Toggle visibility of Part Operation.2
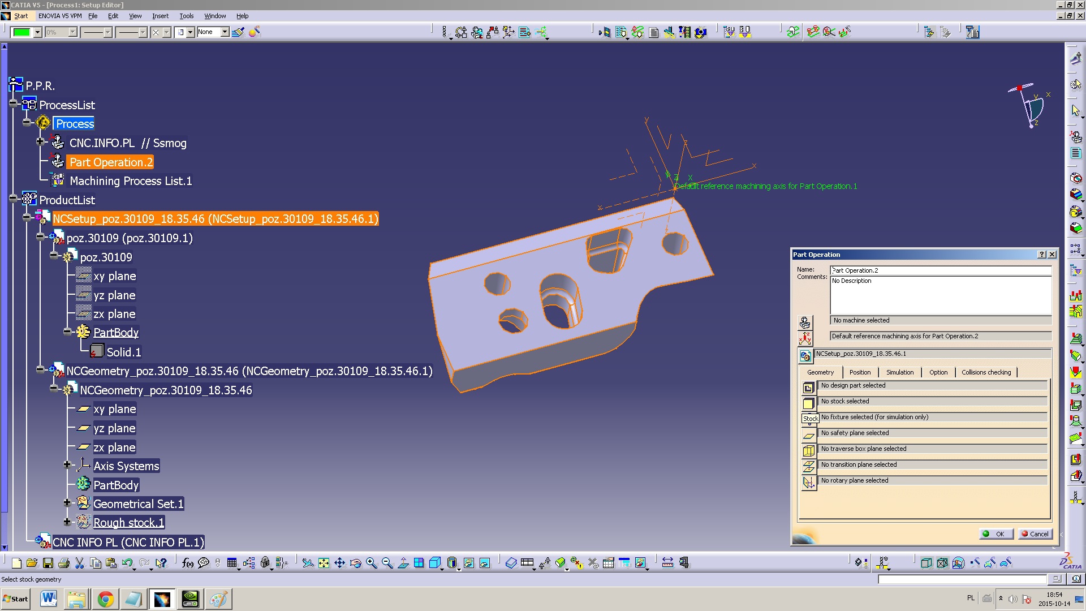The height and width of the screenshot is (611, 1086). pyautogui.click(x=59, y=162)
